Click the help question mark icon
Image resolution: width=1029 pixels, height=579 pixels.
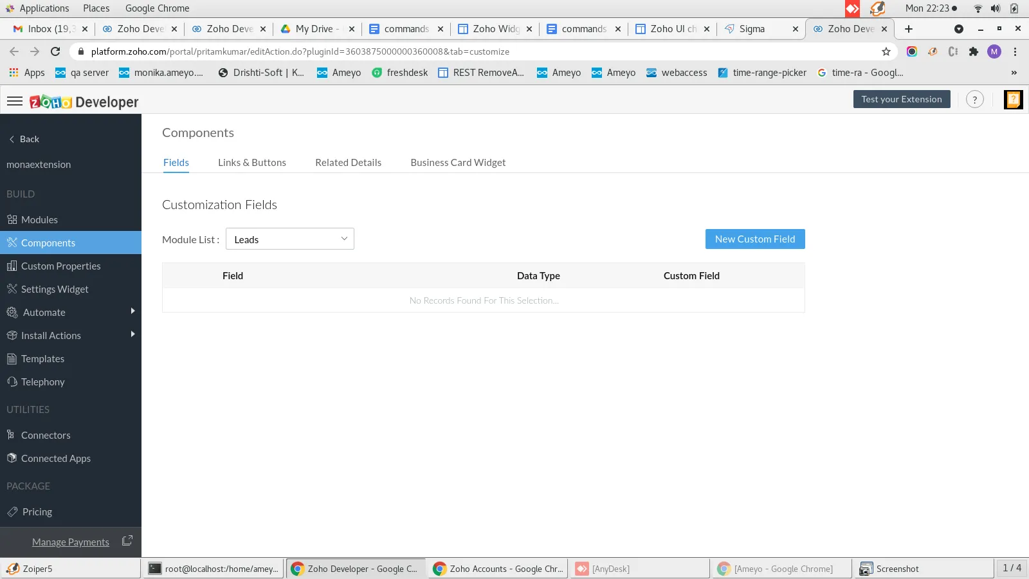click(x=974, y=100)
